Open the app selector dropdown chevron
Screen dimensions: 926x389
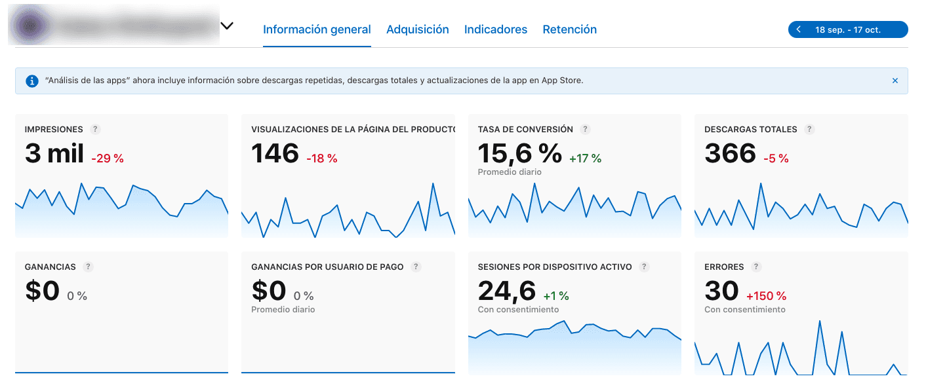coord(227,26)
